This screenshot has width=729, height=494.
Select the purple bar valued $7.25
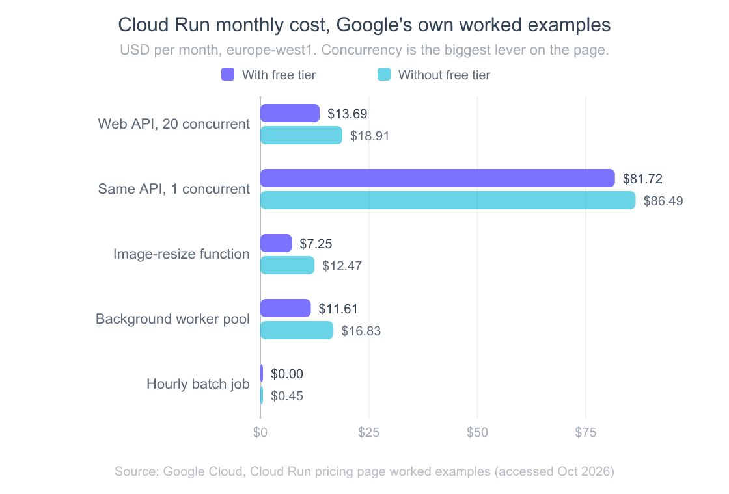pos(276,243)
